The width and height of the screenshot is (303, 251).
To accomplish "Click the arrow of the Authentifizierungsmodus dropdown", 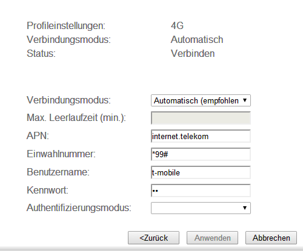I will [245, 208].
